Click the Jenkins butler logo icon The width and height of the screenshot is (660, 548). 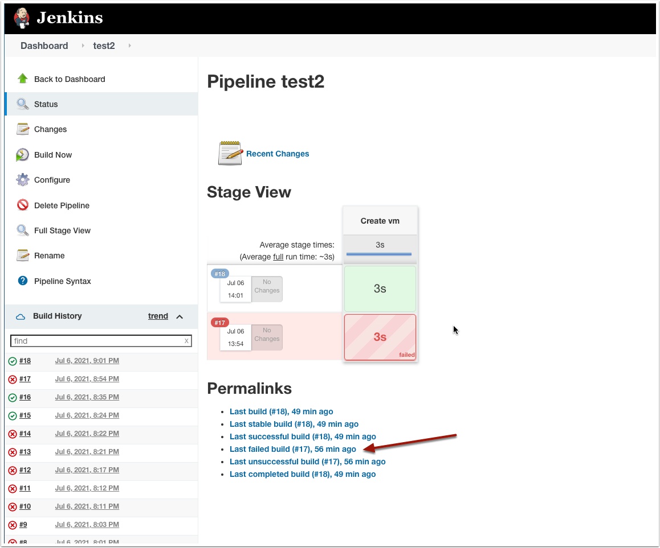pyautogui.click(x=21, y=18)
